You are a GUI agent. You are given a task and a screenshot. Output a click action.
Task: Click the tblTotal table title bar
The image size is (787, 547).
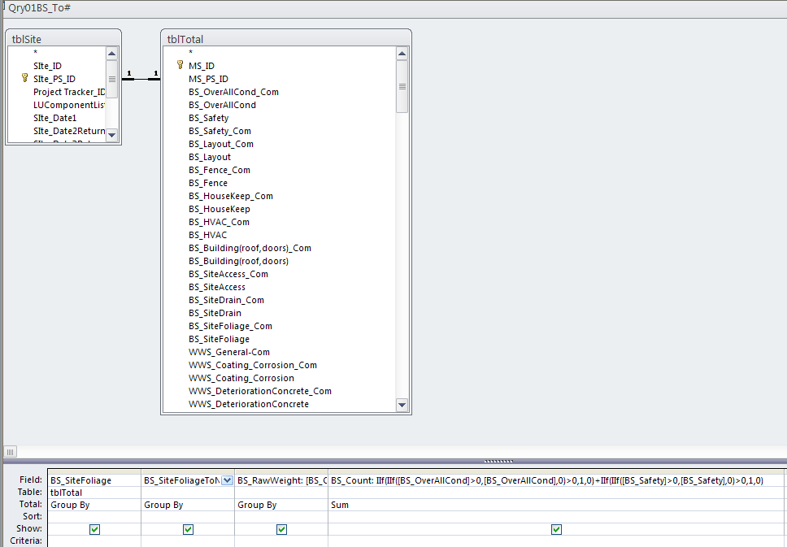pyautogui.click(x=286, y=39)
